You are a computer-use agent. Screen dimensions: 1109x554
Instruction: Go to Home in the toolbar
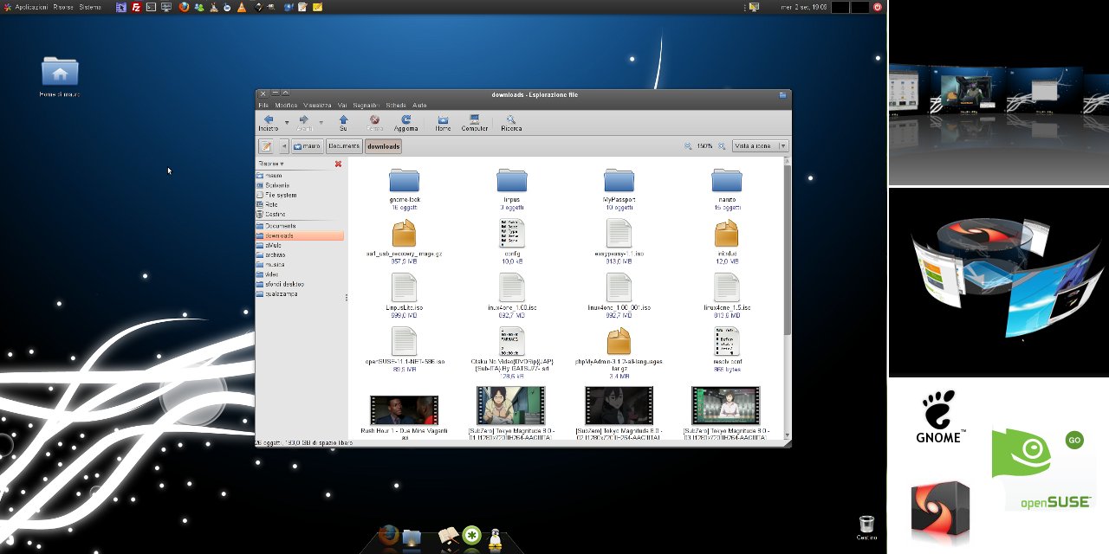coord(443,122)
